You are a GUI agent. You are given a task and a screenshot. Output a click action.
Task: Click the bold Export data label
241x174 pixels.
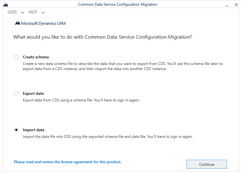pyautogui.click(x=33, y=93)
